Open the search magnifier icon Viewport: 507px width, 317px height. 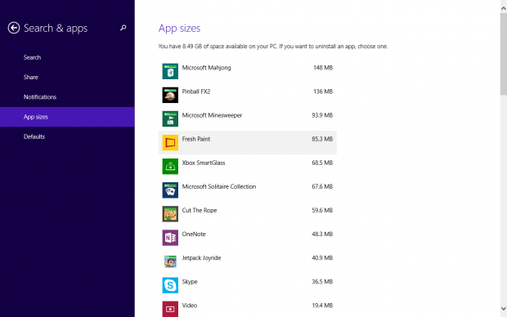(123, 28)
